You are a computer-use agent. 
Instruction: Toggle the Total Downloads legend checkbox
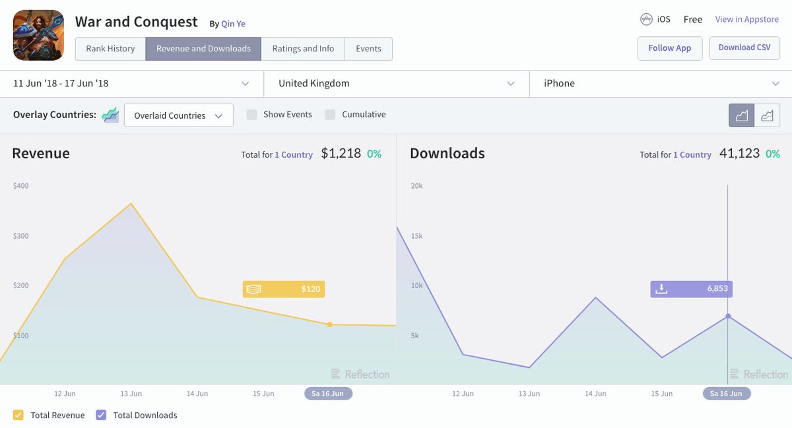click(x=101, y=415)
